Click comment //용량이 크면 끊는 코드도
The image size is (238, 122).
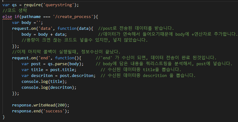[85, 40]
